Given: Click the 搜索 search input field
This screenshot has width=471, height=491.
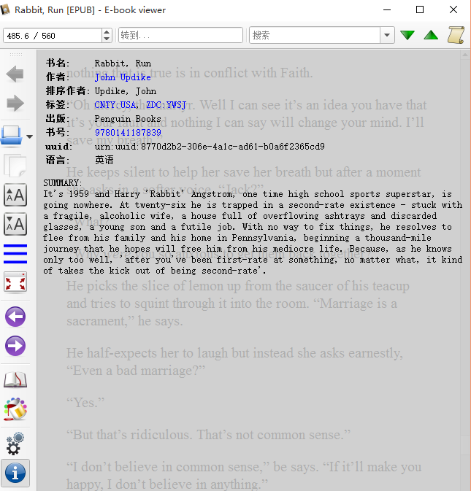Looking at the screenshot, I should point(315,35).
